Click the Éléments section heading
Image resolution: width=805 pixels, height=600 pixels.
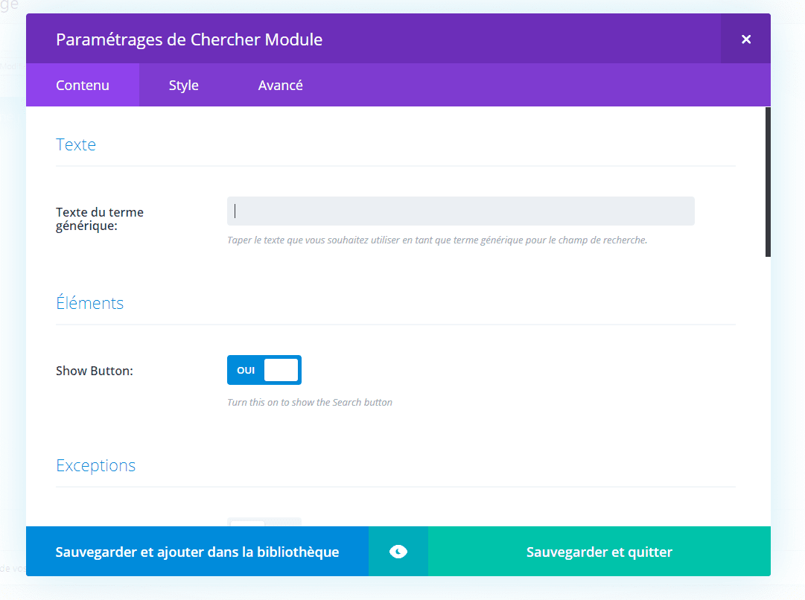[x=90, y=303]
